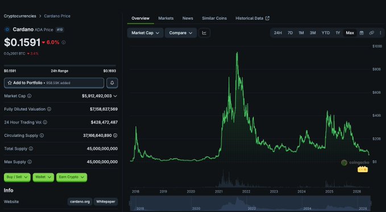Select the YTD time range
This screenshot has width=386, height=212.
point(325,33)
